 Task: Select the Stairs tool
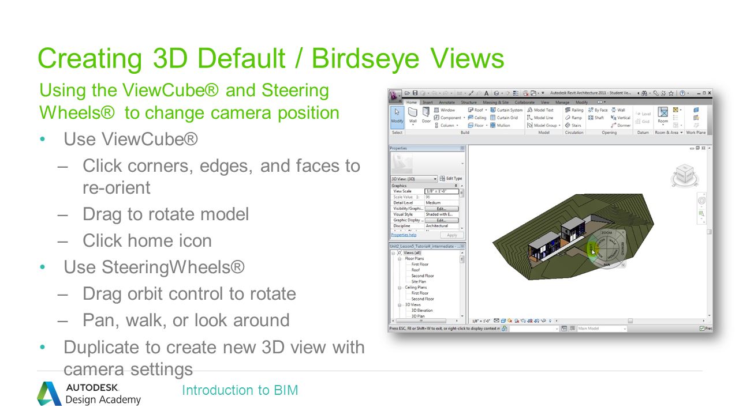[573, 125]
